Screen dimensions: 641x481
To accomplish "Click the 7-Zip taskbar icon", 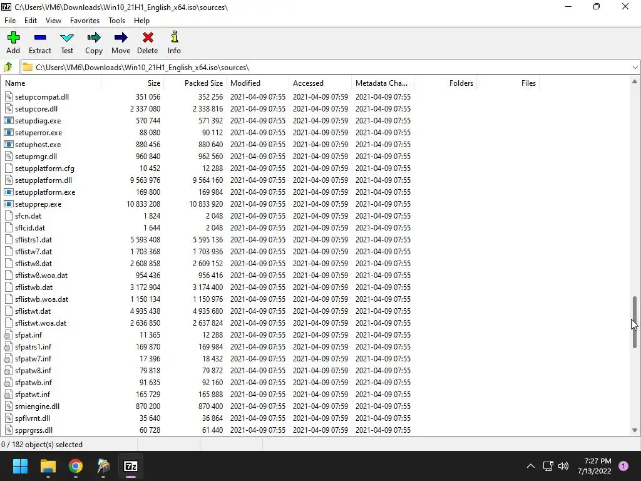I will (x=131, y=466).
